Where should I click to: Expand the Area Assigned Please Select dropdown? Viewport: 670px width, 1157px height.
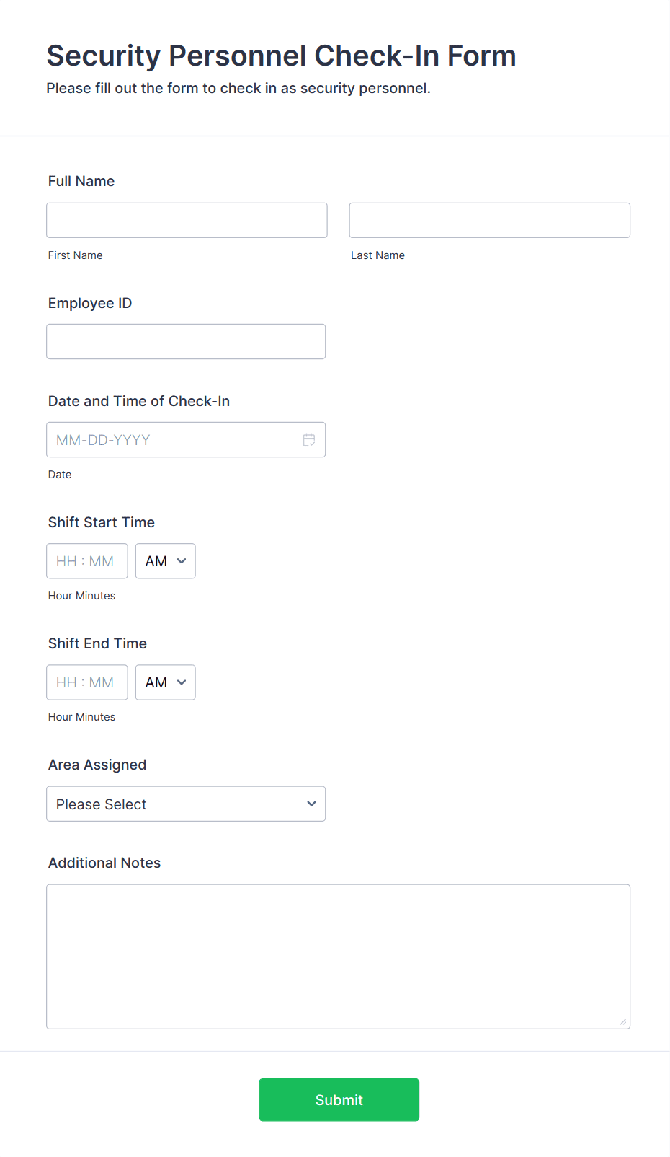(186, 804)
